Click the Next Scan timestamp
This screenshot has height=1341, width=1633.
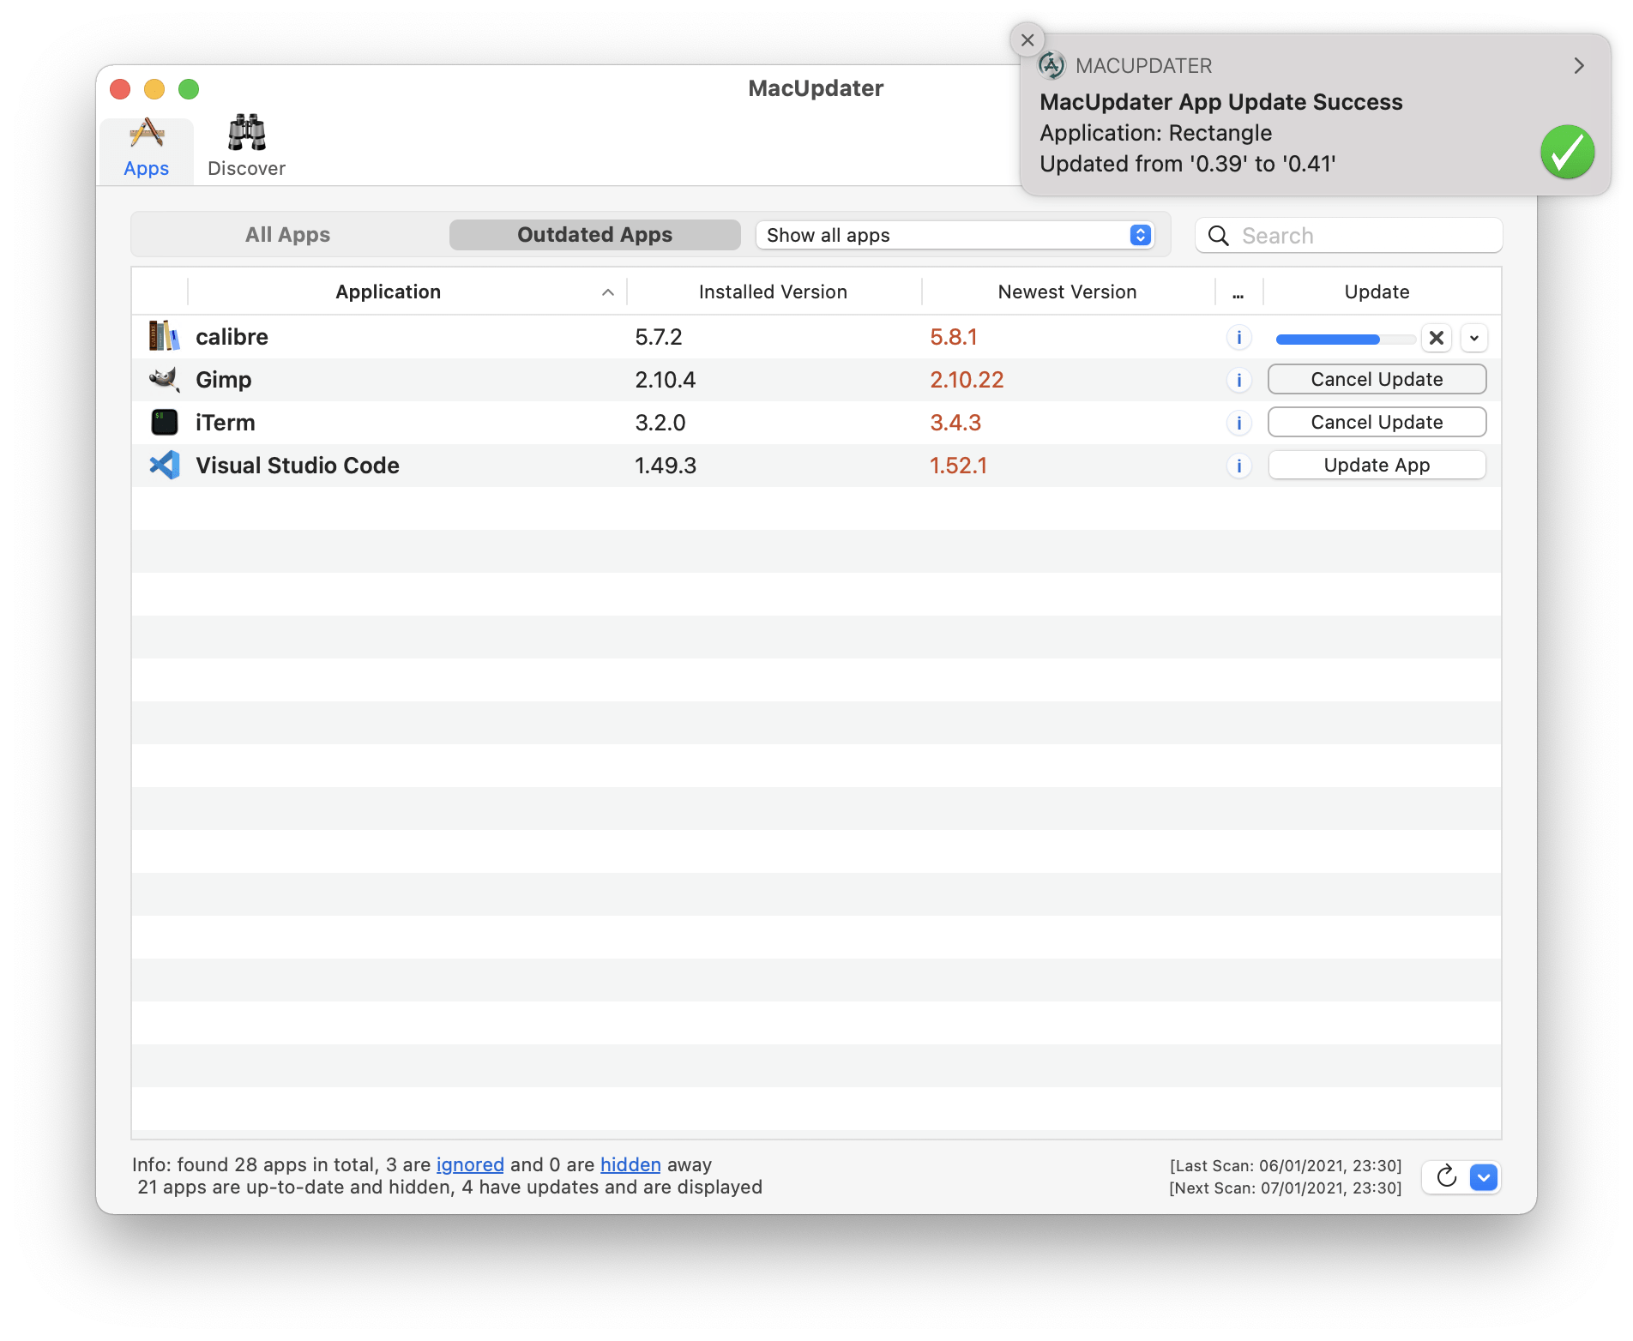pos(1286,1188)
